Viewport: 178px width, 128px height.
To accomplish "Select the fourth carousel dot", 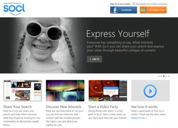I will (166, 76).
